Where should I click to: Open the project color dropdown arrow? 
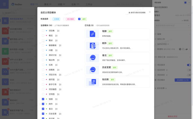189,3
